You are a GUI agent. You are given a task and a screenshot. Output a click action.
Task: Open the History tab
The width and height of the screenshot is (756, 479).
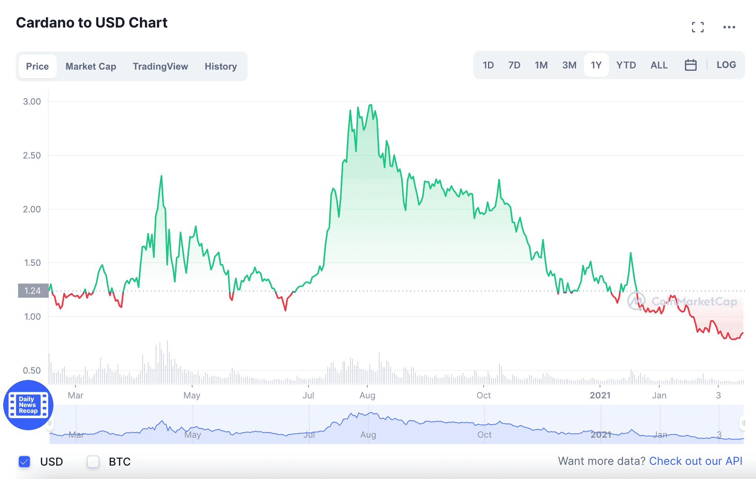coord(221,66)
